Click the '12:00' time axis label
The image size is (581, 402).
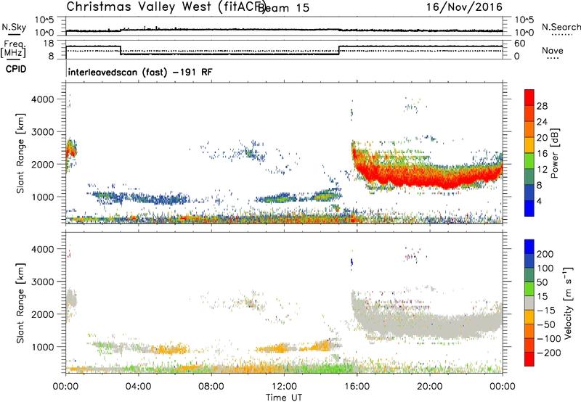coord(284,387)
